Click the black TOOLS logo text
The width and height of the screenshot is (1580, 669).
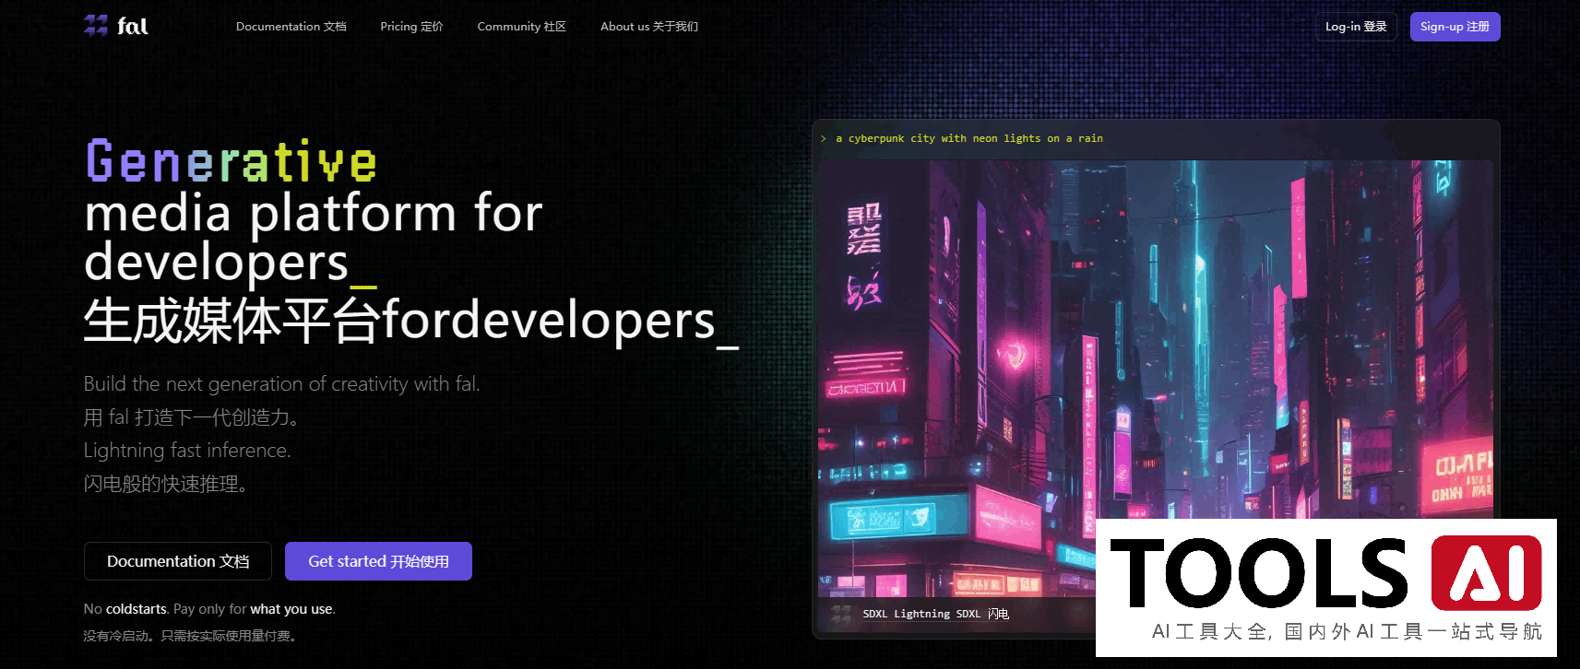(x=1258, y=574)
